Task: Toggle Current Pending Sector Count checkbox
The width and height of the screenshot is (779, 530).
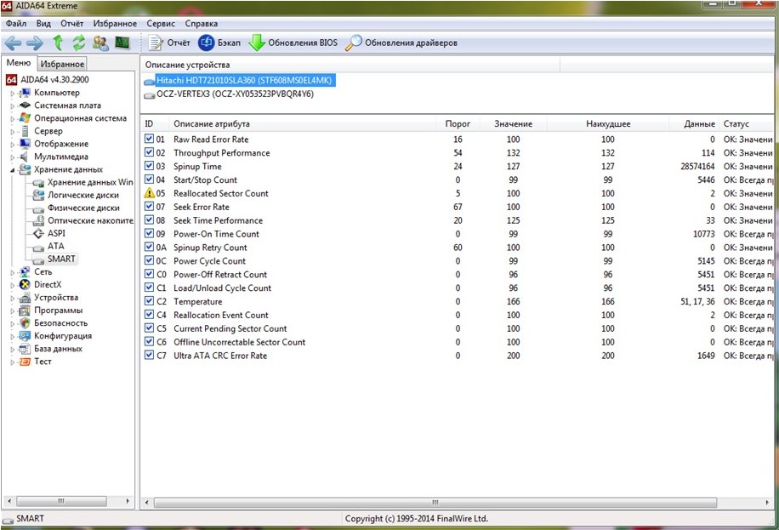Action: point(149,328)
